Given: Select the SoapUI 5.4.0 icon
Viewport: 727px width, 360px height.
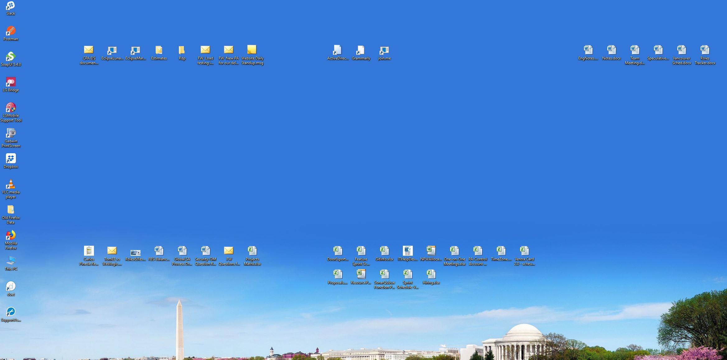Looking at the screenshot, I should [11, 59].
